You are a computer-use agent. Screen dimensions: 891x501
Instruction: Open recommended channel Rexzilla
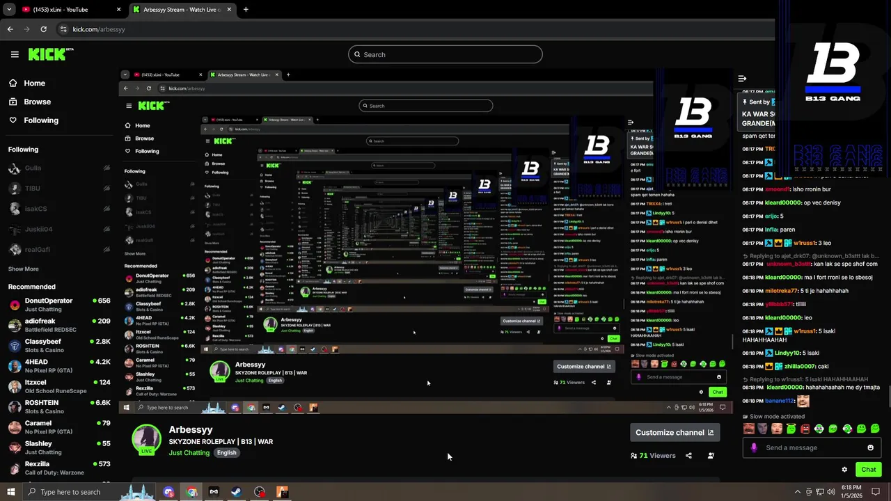tap(59, 468)
